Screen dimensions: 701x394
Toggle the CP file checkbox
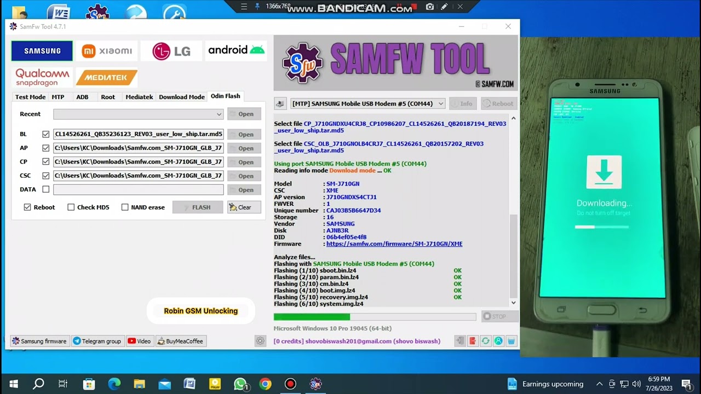[45, 161]
